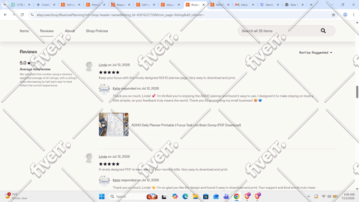This screenshot has width=359, height=202.
Task: Open Chrome three-dot menu
Action: [x=354, y=15]
